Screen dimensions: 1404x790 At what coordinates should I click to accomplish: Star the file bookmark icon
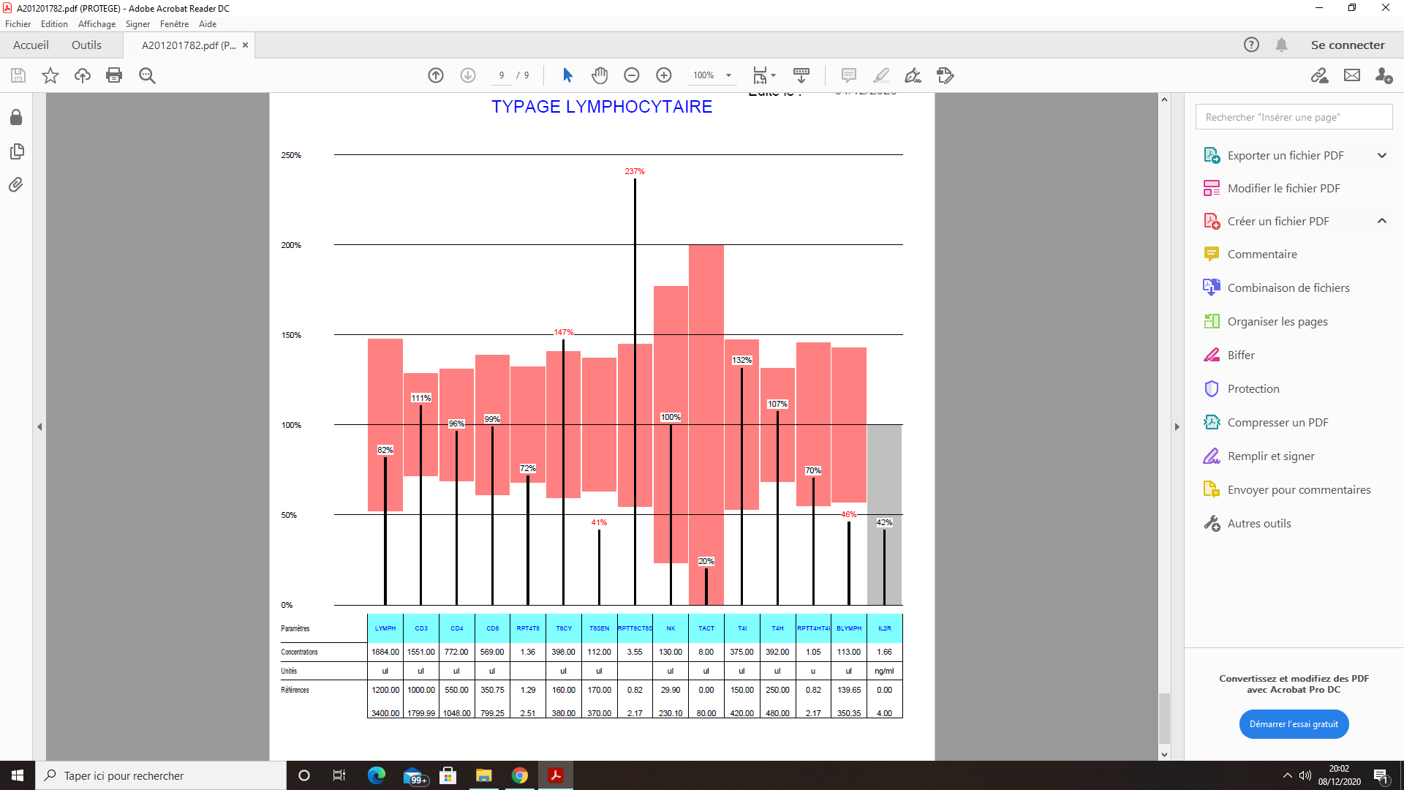click(x=50, y=75)
